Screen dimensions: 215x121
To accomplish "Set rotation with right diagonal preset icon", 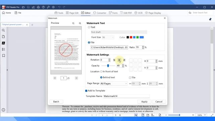I will [x=124, y=60].
